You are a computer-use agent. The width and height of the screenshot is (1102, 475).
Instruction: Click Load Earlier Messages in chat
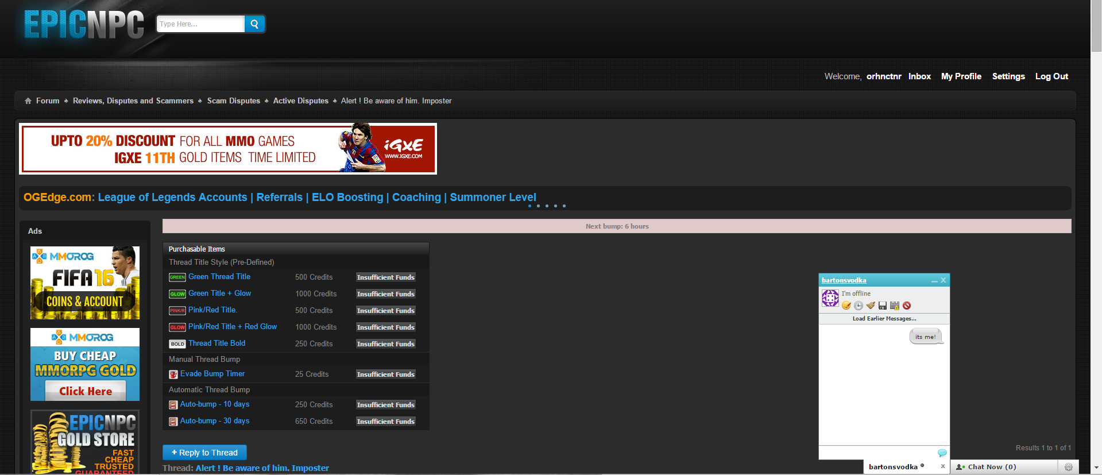point(884,319)
